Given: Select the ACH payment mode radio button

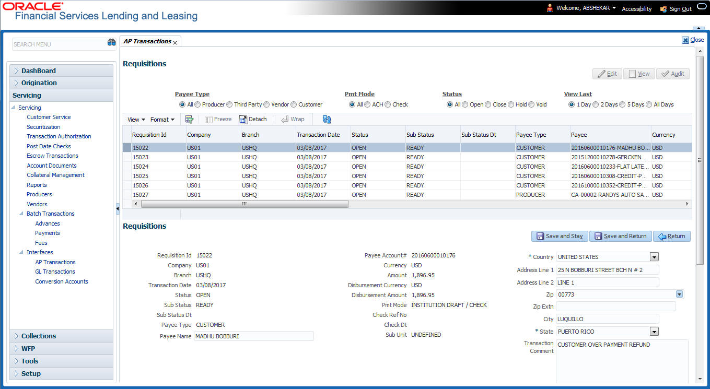Looking at the screenshot, I should pos(367,104).
